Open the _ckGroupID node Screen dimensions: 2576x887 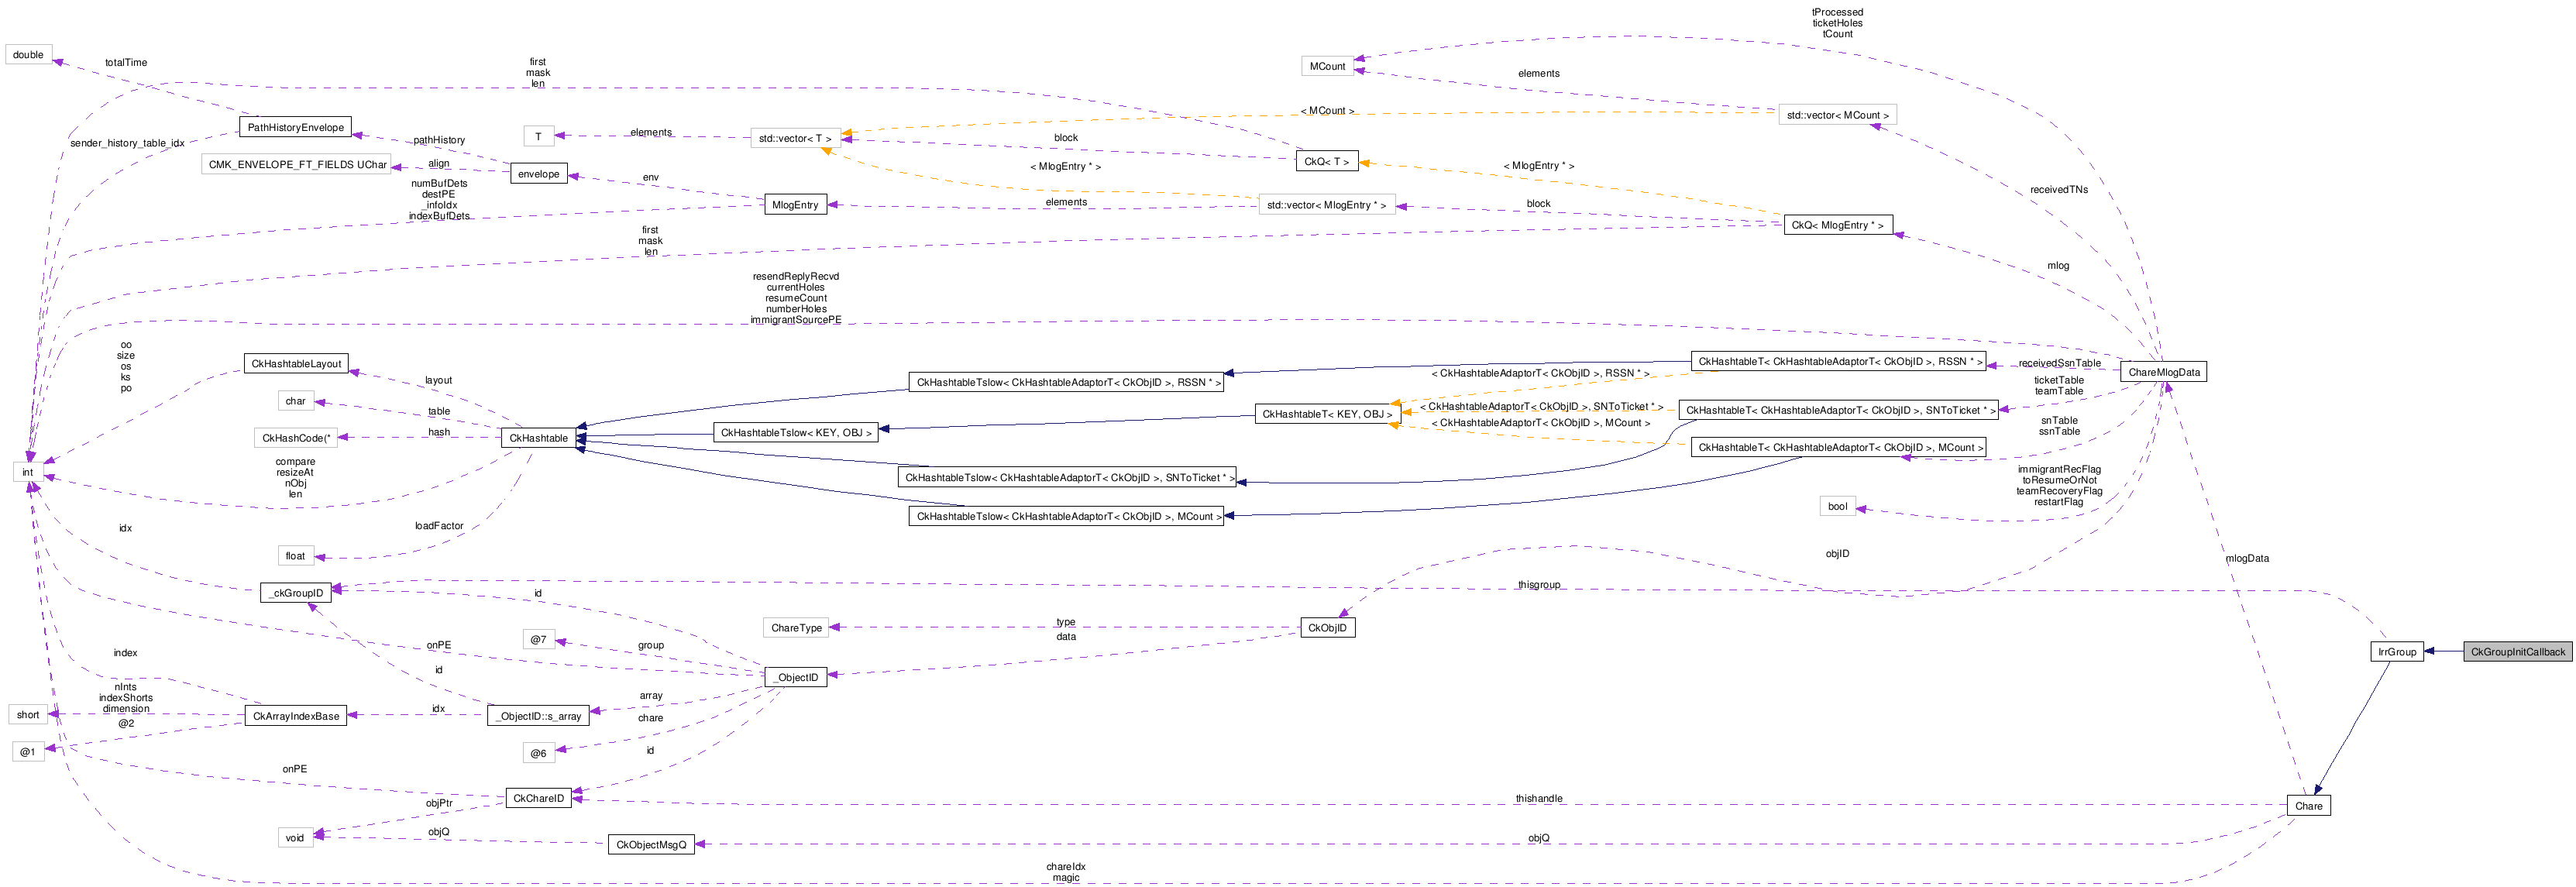point(296,593)
